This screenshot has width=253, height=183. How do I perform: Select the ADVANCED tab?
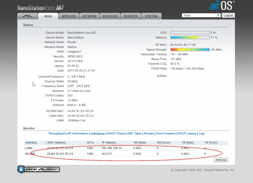coord(110,16)
